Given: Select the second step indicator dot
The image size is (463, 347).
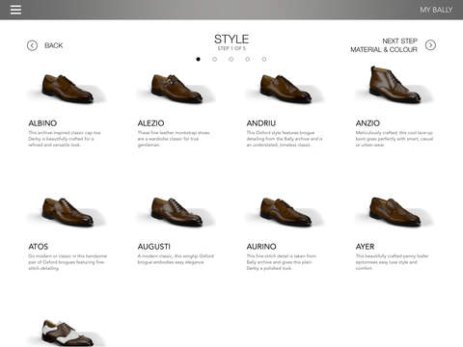Looking at the screenshot, I should (214, 59).
